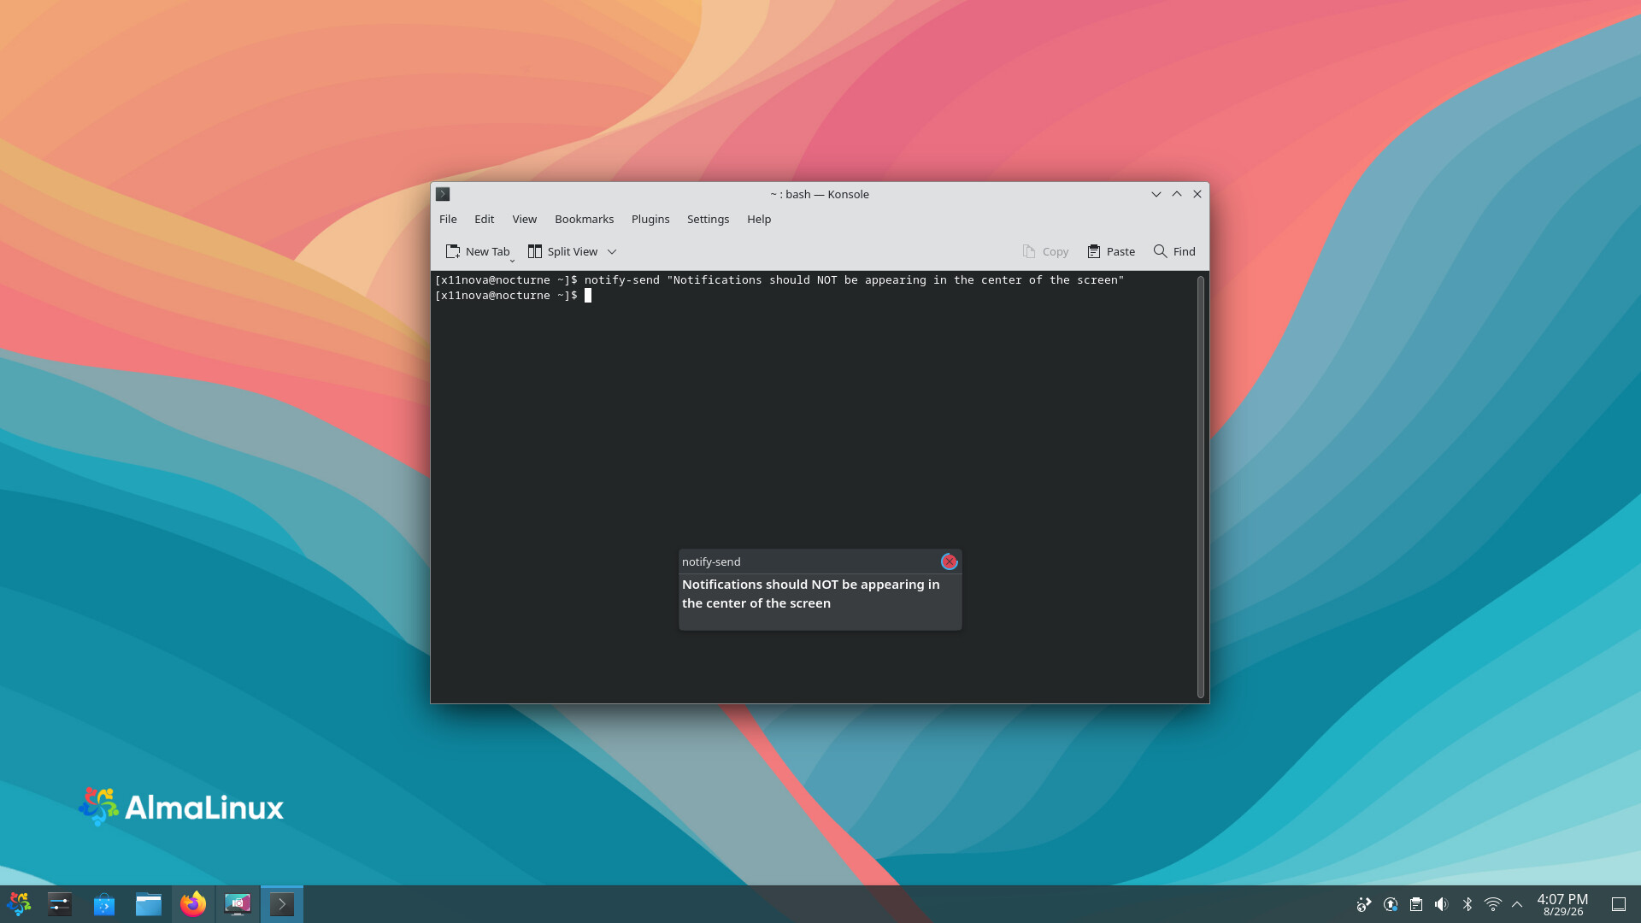Launch Firefox from the taskbar

click(x=193, y=903)
